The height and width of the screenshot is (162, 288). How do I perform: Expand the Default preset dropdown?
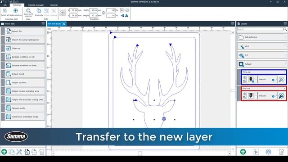(262, 64)
